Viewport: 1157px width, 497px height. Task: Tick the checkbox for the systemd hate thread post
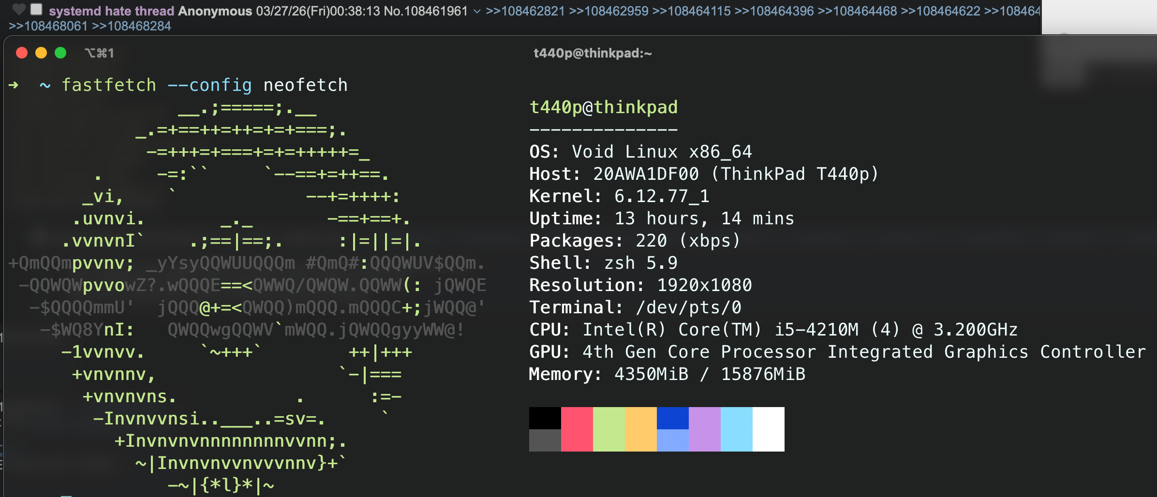pos(36,9)
